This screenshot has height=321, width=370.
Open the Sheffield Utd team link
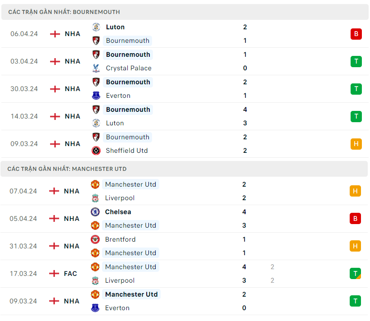click(x=127, y=151)
